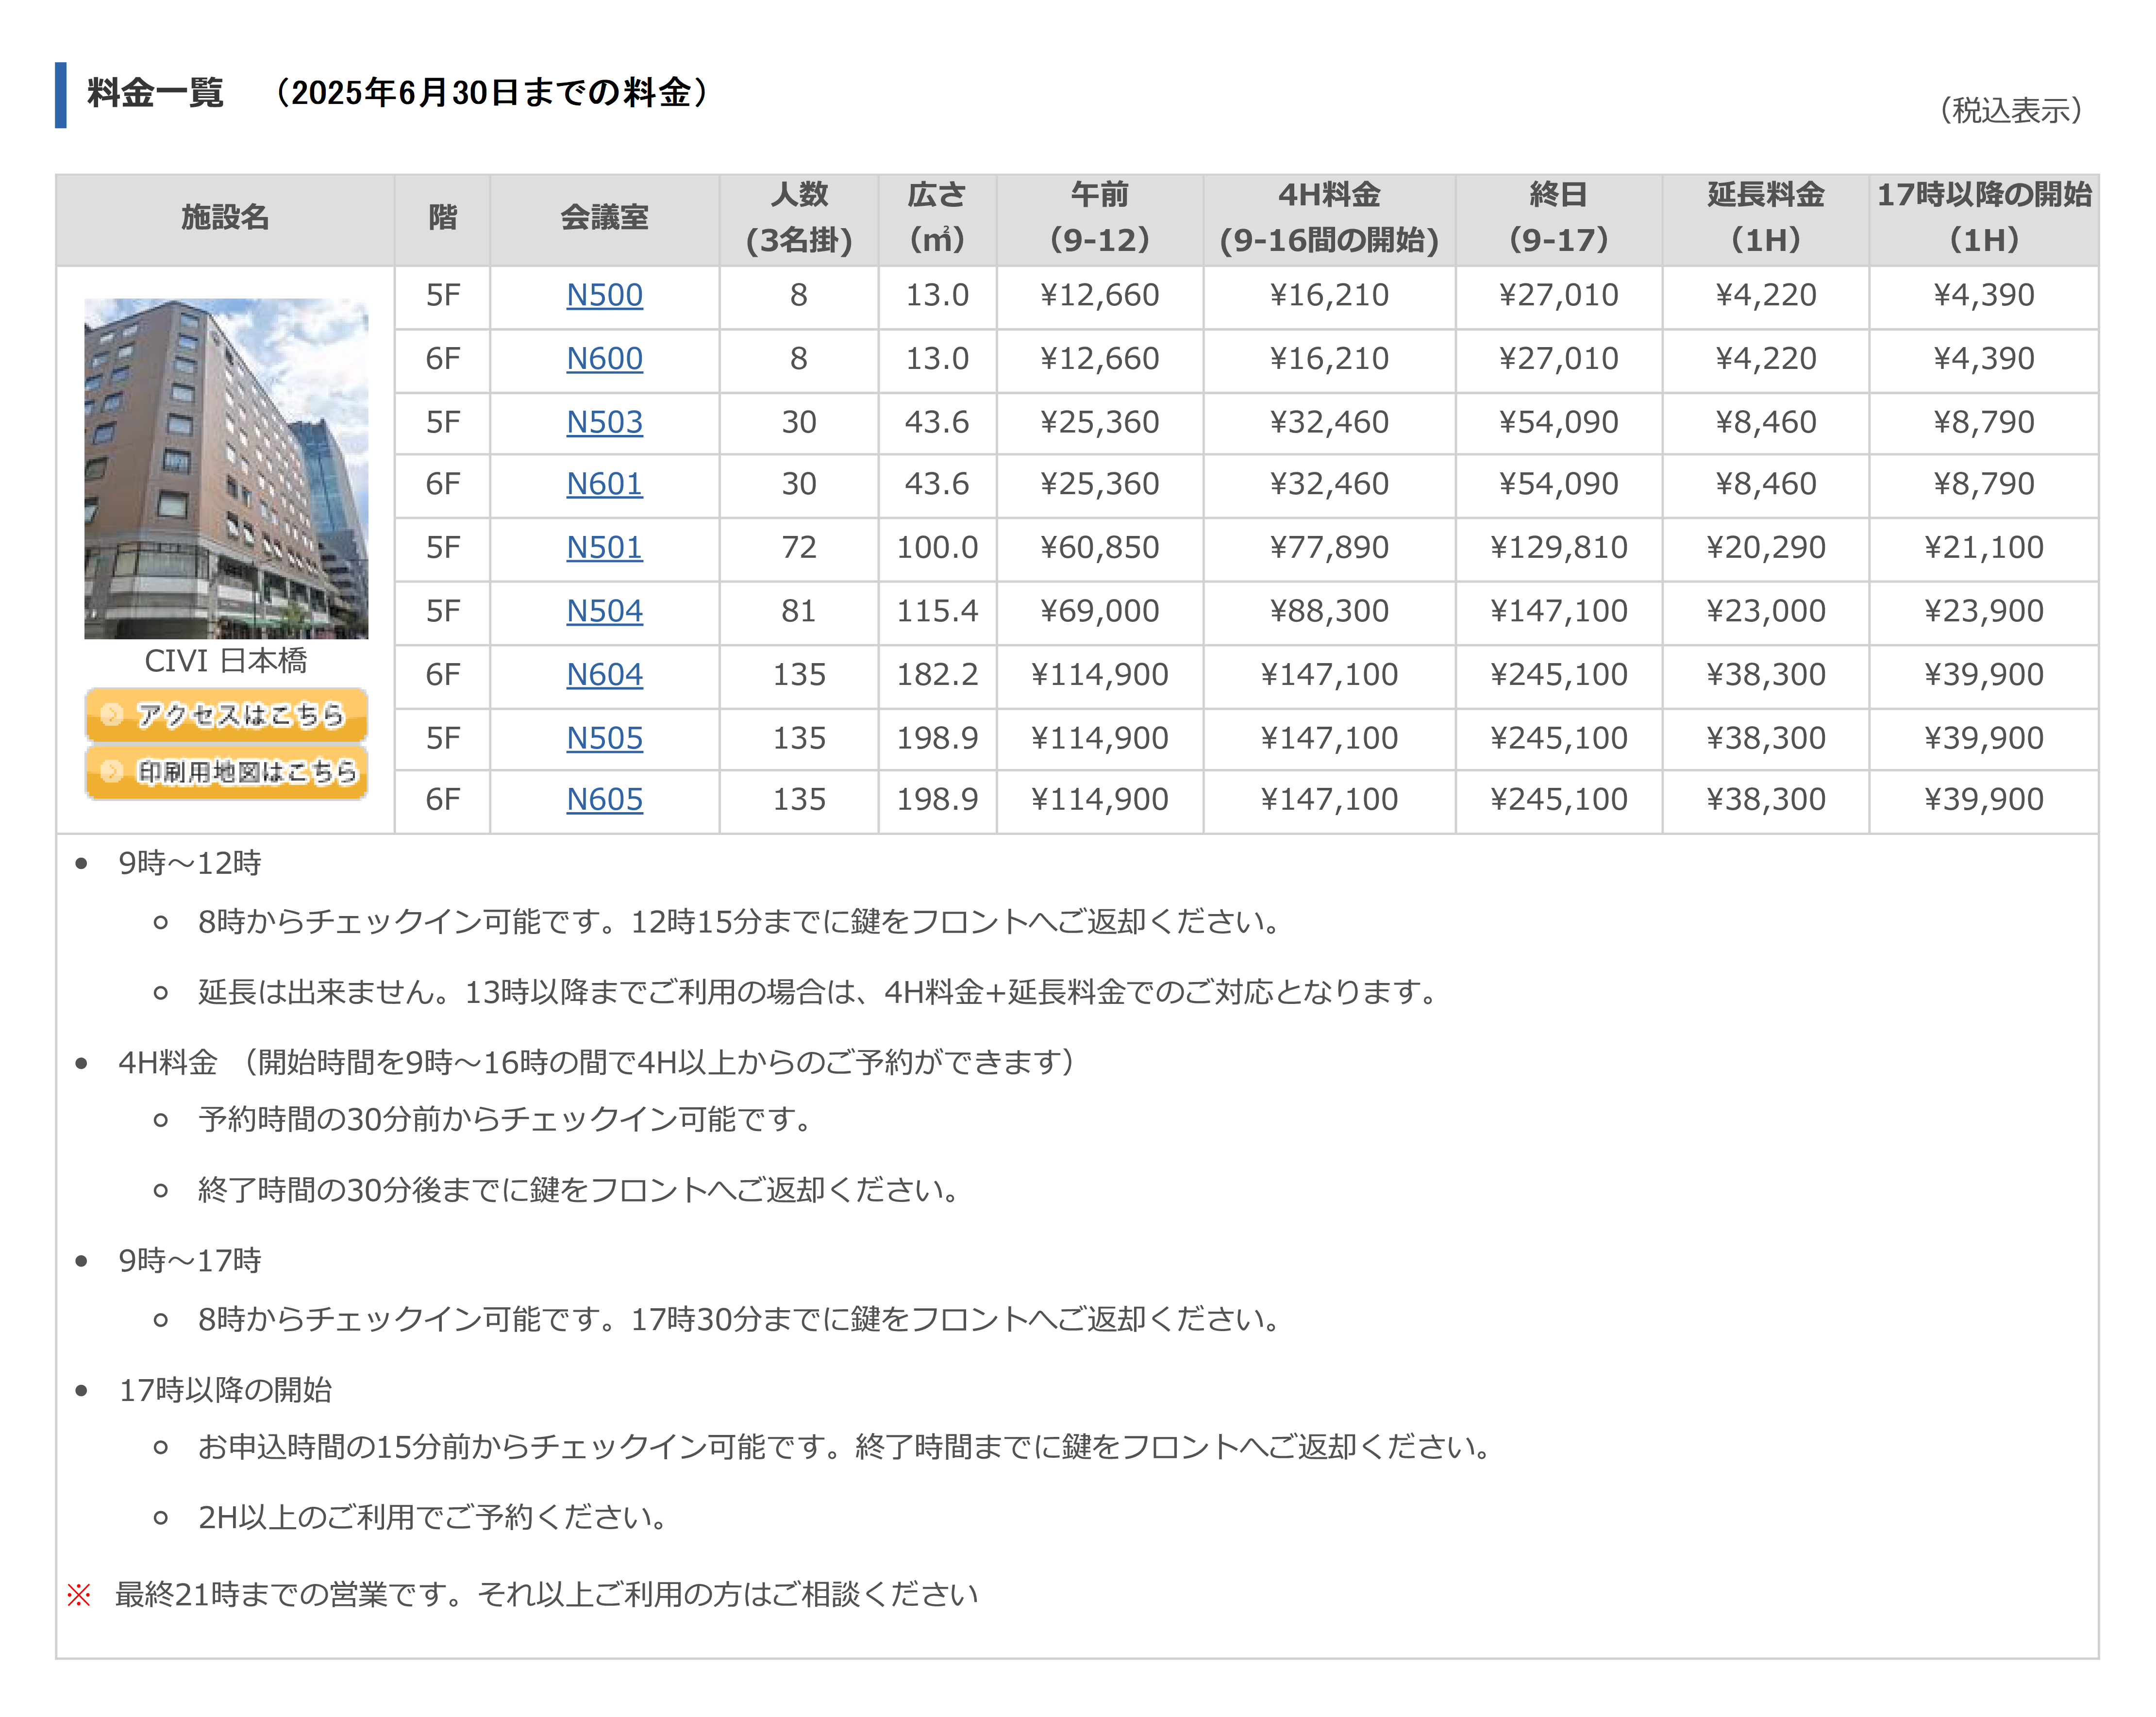The image size is (2156, 1717).
Task: Open the N503 meeting room link
Action: 604,422
